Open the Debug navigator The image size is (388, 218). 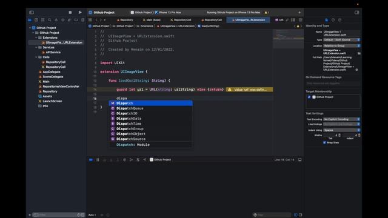click(x=69, y=20)
